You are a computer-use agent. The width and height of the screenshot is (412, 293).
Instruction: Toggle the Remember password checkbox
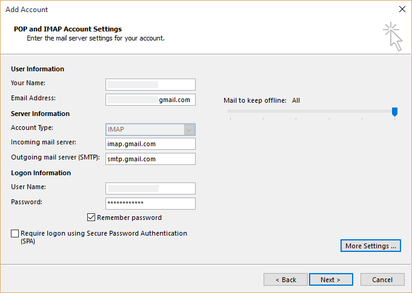91,217
